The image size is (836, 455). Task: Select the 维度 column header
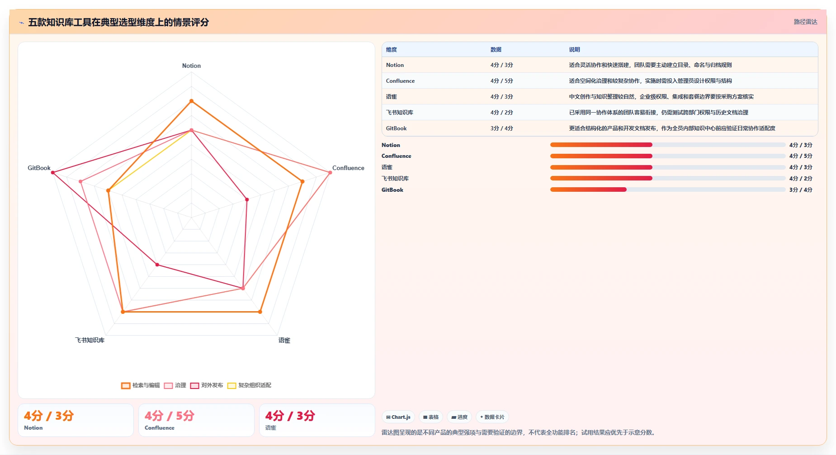click(392, 50)
